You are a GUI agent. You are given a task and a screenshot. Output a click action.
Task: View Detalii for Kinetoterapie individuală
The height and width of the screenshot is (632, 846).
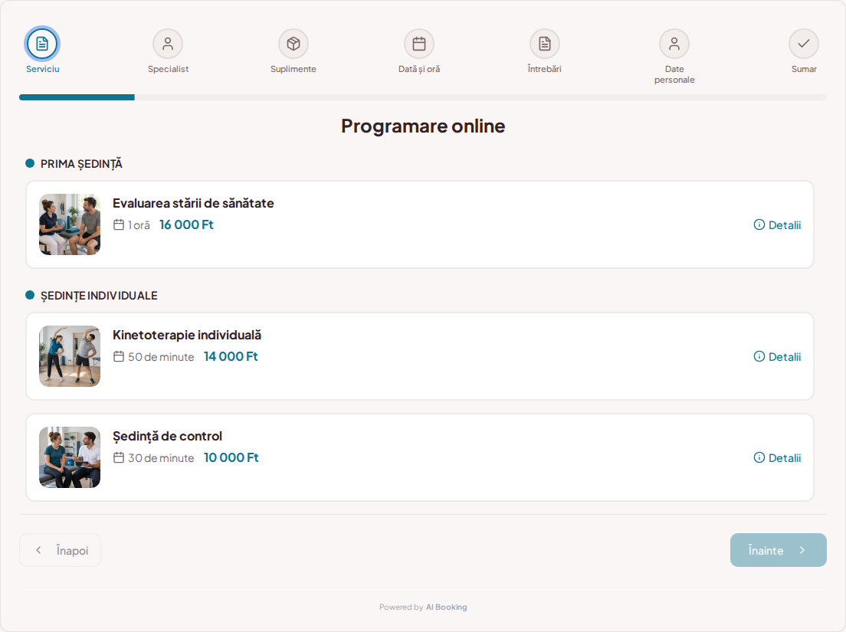coord(777,356)
